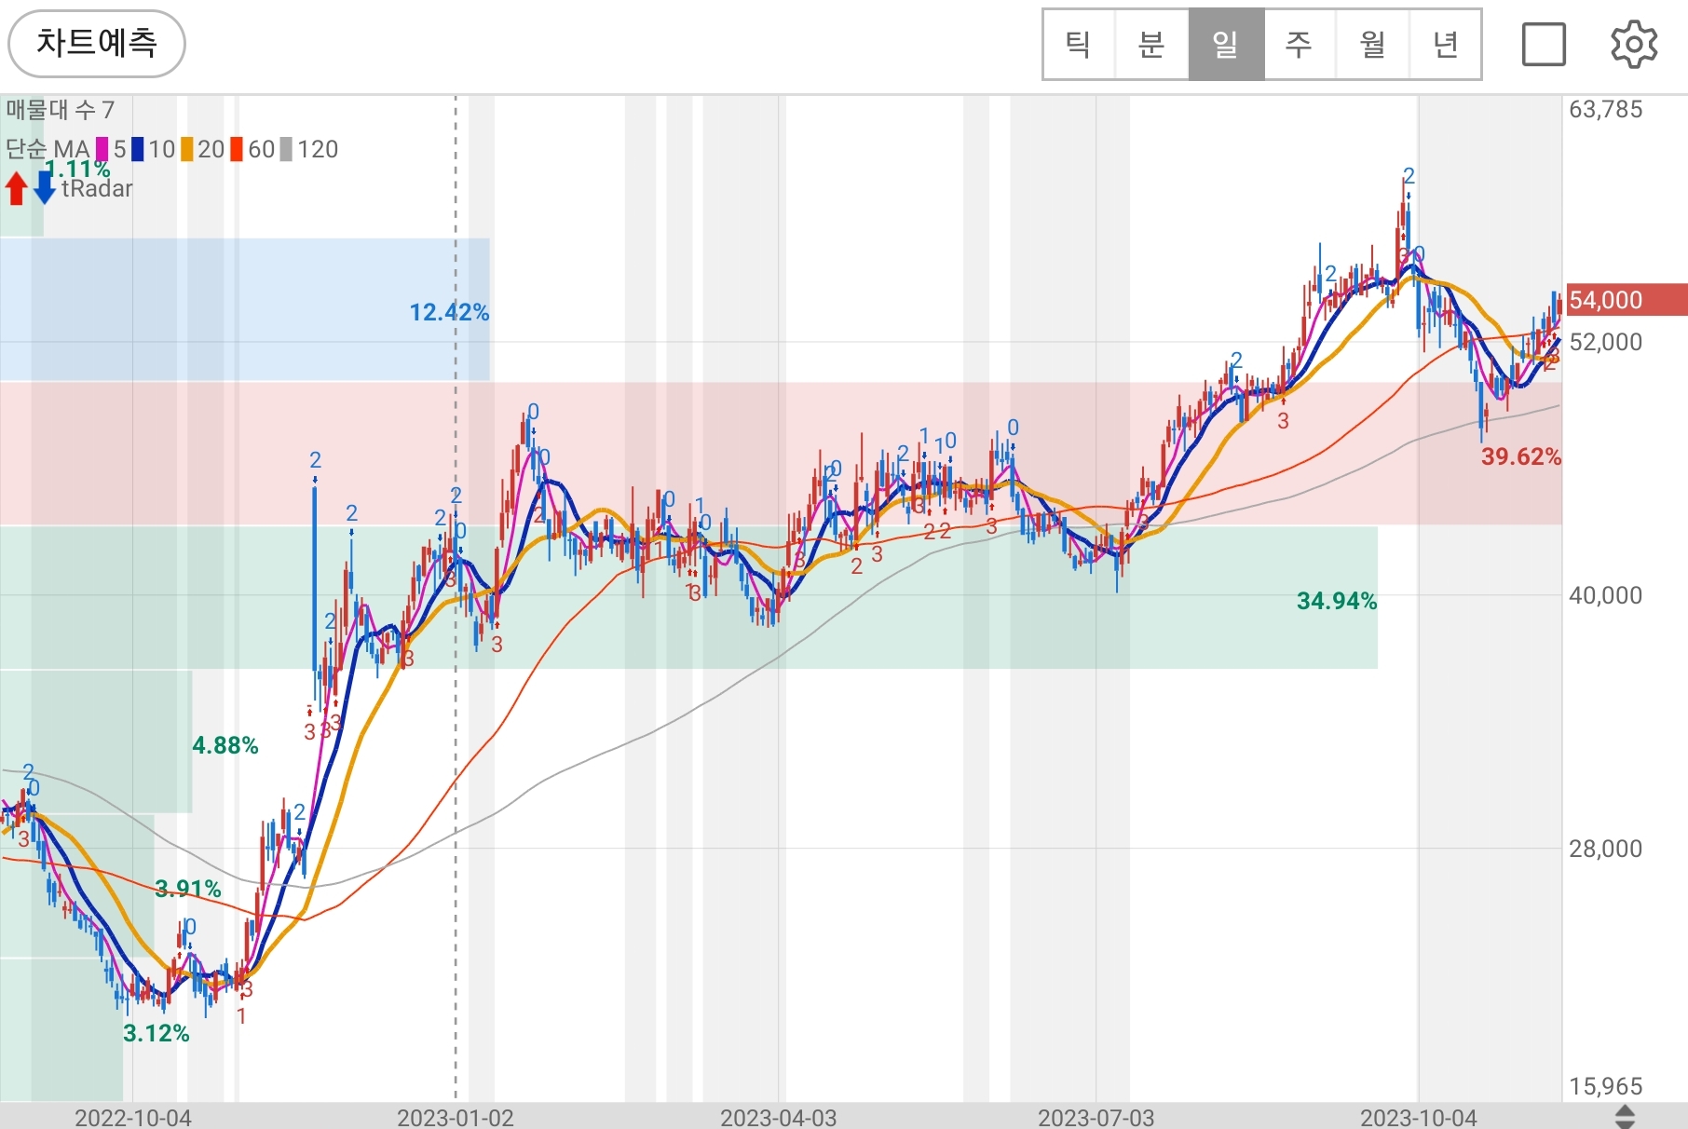Image resolution: width=1688 pixels, height=1129 pixels.
Task: Click the 2023-10-04 date axis label
Action: coord(1419,1118)
